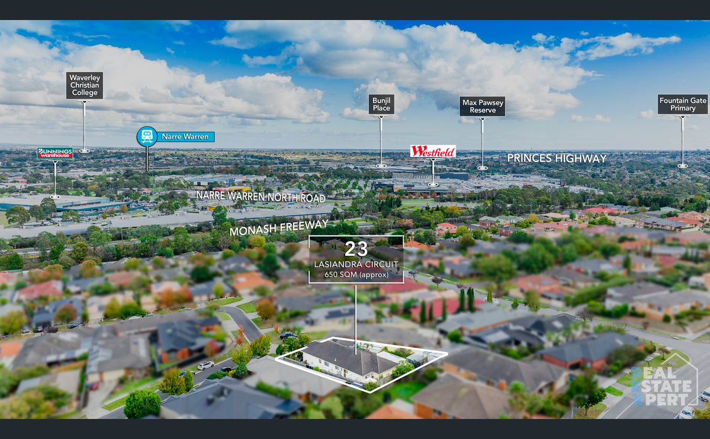710x439 pixels.
Task: Click the Narre Warren station label
Action: (x=185, y=137)
